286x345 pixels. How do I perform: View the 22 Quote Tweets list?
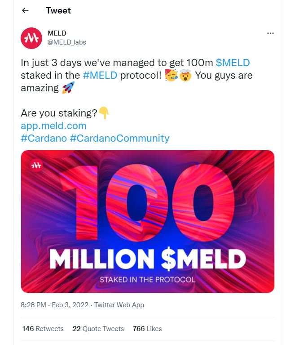98,328
